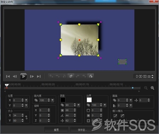This screenshot has width=159, height=134.
Task: Click the Reset (重置) button
Action: (x=56, y=130)
